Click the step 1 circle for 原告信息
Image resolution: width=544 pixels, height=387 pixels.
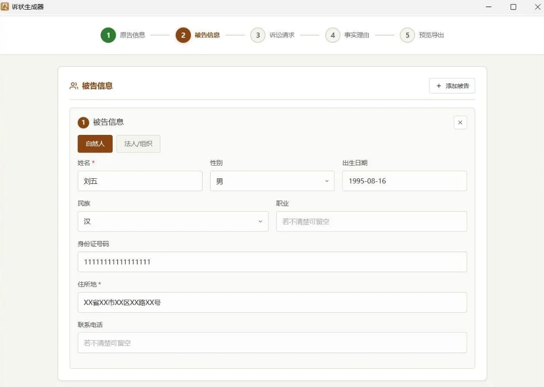[x=108, y=35]
